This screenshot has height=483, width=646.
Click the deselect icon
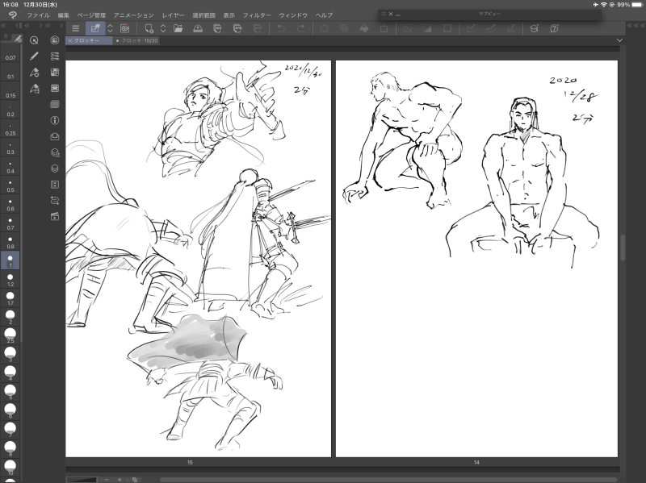408,28
